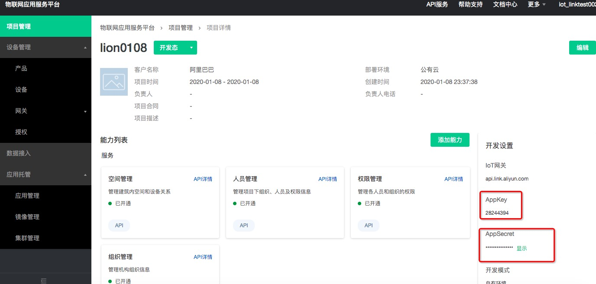
Task: Click the iot_linktest002 account name
Action: [577, 4]
